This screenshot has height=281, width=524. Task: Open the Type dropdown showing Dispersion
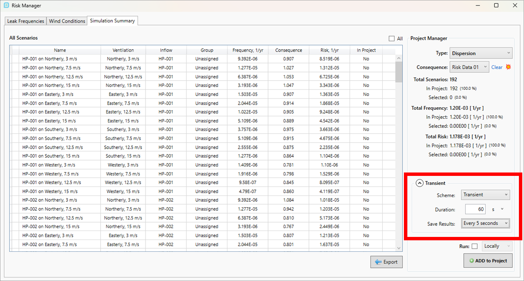click(x=481, y=53)
